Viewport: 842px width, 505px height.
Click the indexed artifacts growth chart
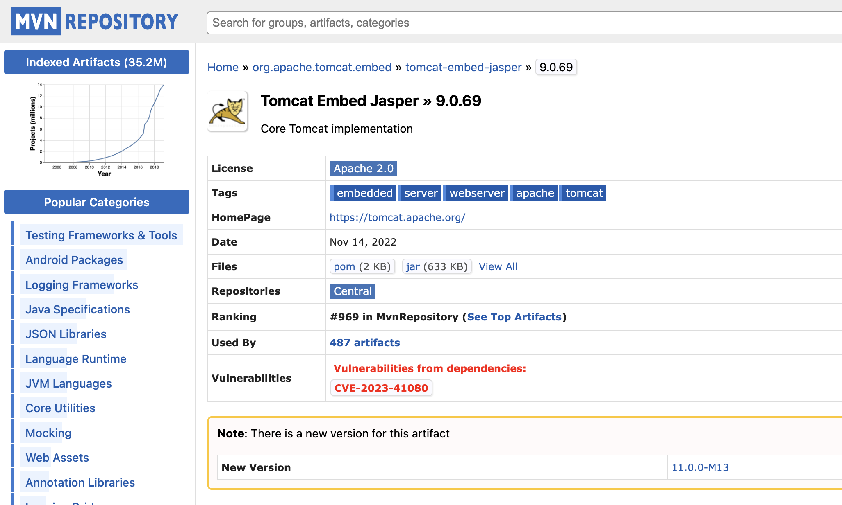(97, 129)
